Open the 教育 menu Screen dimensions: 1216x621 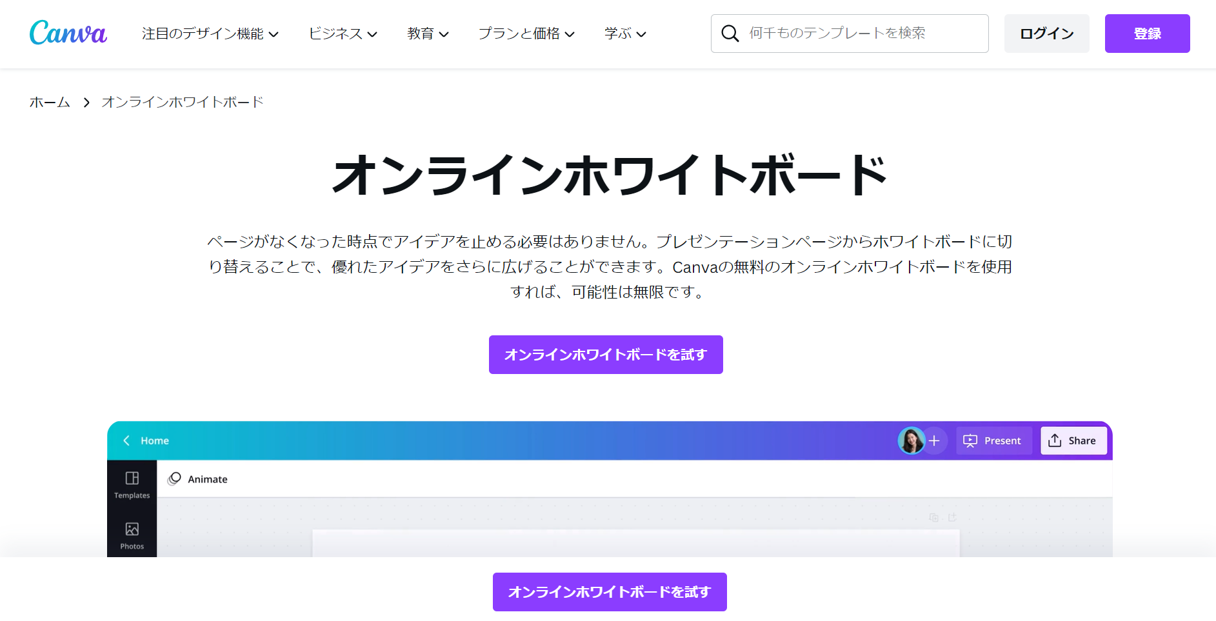click(x=427, y=34)
